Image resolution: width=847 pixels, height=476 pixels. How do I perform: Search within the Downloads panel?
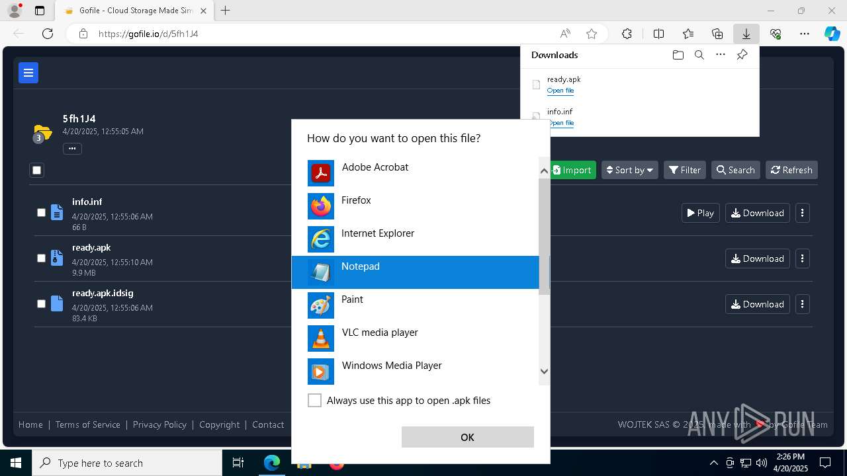click(699, 55)
